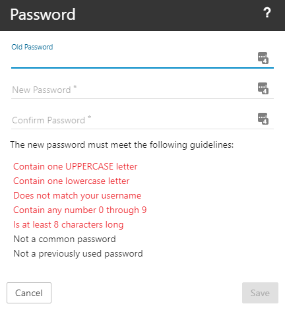Screen dimensions: 285x312
Task: Click 'Contain any number 0 through 9' rule
Action: click(x=80, y=210)
